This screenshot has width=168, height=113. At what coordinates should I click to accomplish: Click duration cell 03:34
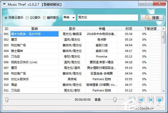pos(128,34)
